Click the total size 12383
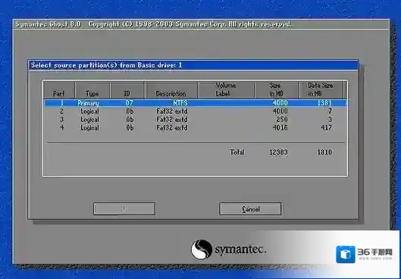The height and width of the screenshot is (279, 401). (x=278, y=152)
